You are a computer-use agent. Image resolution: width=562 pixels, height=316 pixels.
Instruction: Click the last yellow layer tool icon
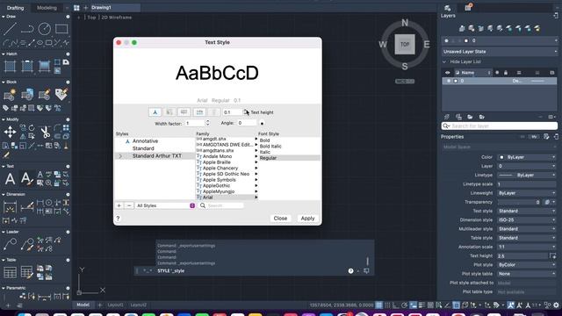point(537,28)
